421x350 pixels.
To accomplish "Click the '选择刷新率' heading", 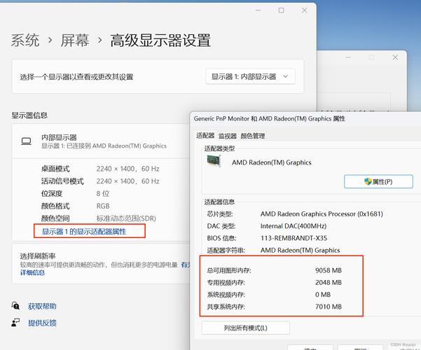I will 38,255.
